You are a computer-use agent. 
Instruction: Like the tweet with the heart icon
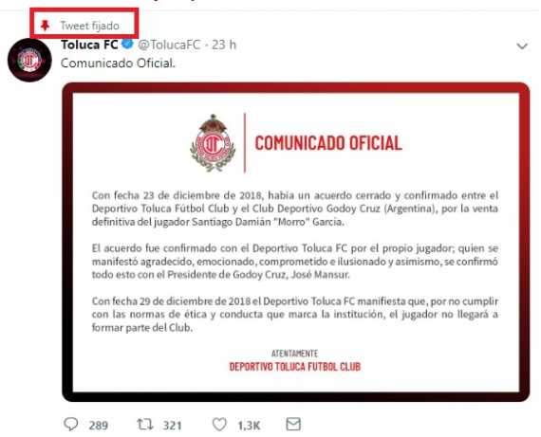(x=219, y=425)
